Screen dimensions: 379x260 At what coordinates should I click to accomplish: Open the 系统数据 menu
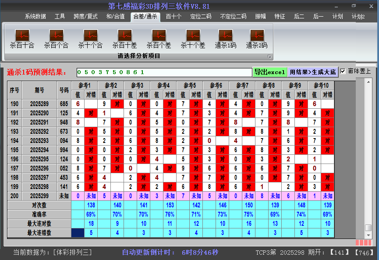coord(35,16)
